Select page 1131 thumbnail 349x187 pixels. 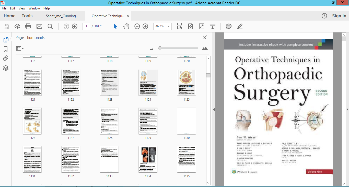tap(32, 159)
